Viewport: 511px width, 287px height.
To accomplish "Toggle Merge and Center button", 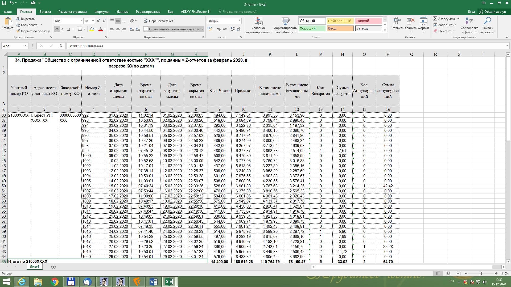I will [171, 29].
